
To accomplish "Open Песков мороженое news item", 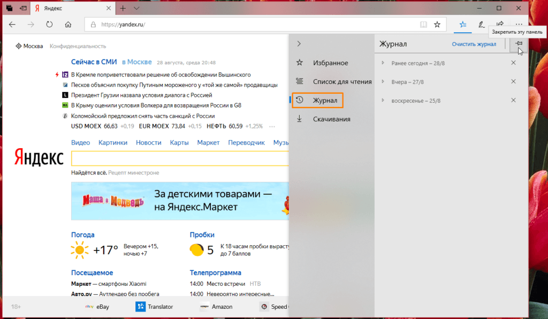I will click(174, 85).
